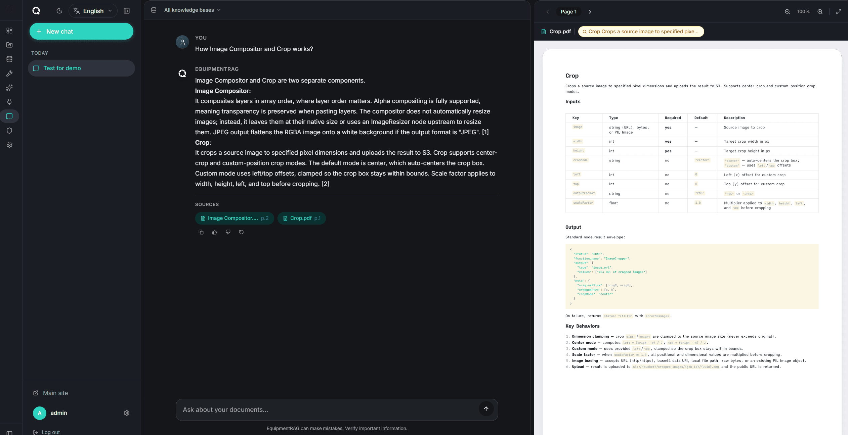Viewport: 848px width, 435px height.
Task: Regenerate the assistant's answer
Action: click(242, 232)
